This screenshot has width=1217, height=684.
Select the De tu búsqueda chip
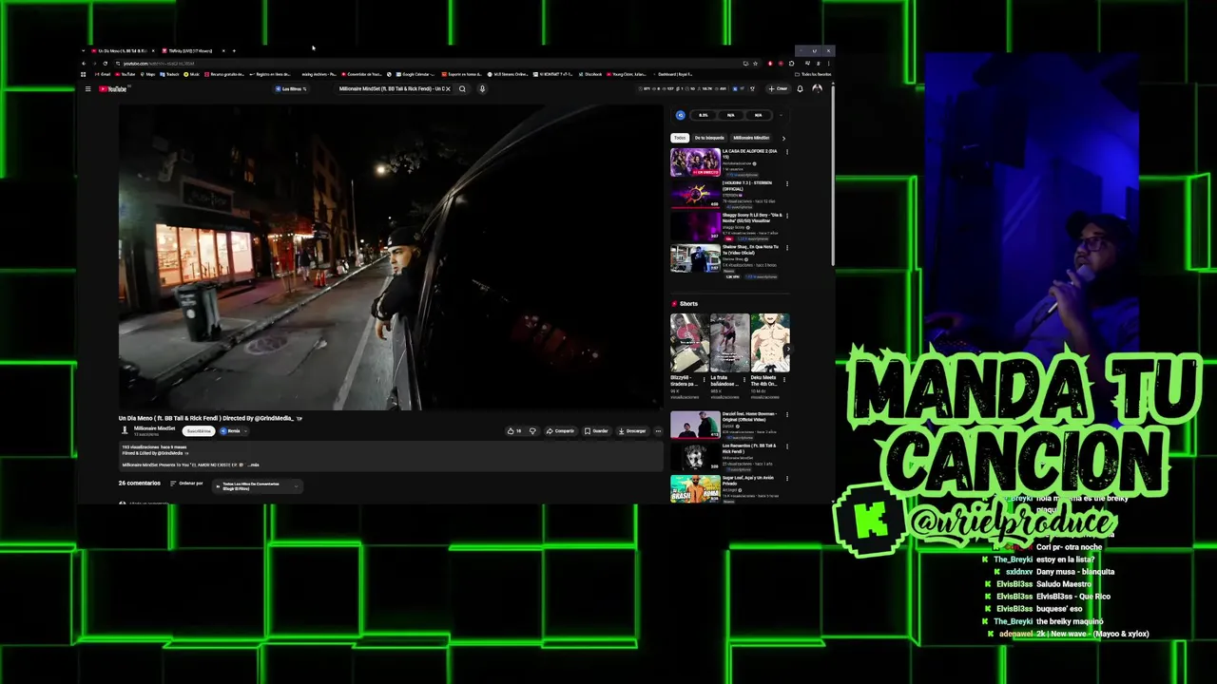point(709,138)
